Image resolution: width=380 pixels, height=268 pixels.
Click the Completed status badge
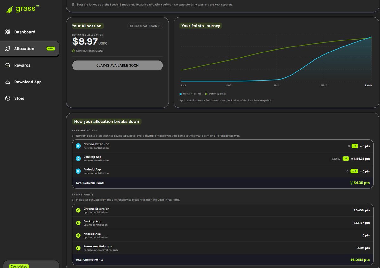coord(19,266)
